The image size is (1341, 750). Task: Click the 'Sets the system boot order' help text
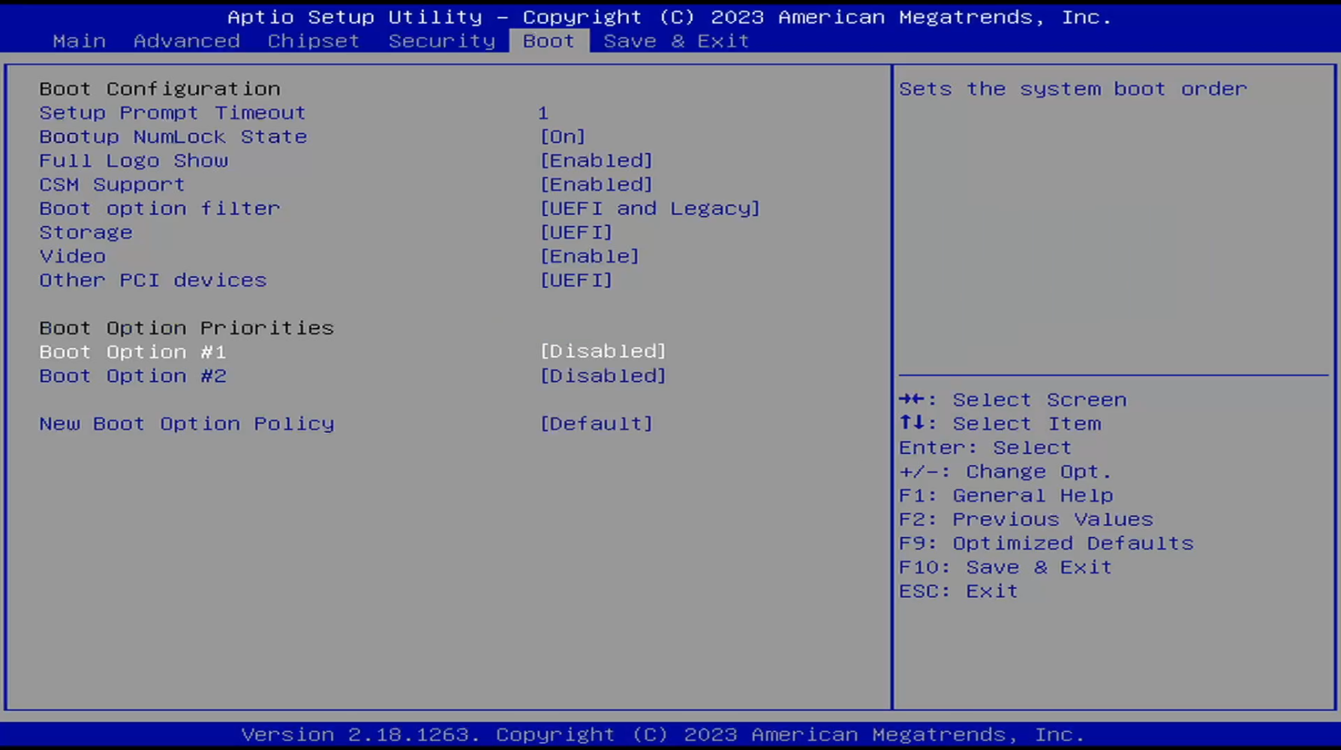tap(1073, 89)
